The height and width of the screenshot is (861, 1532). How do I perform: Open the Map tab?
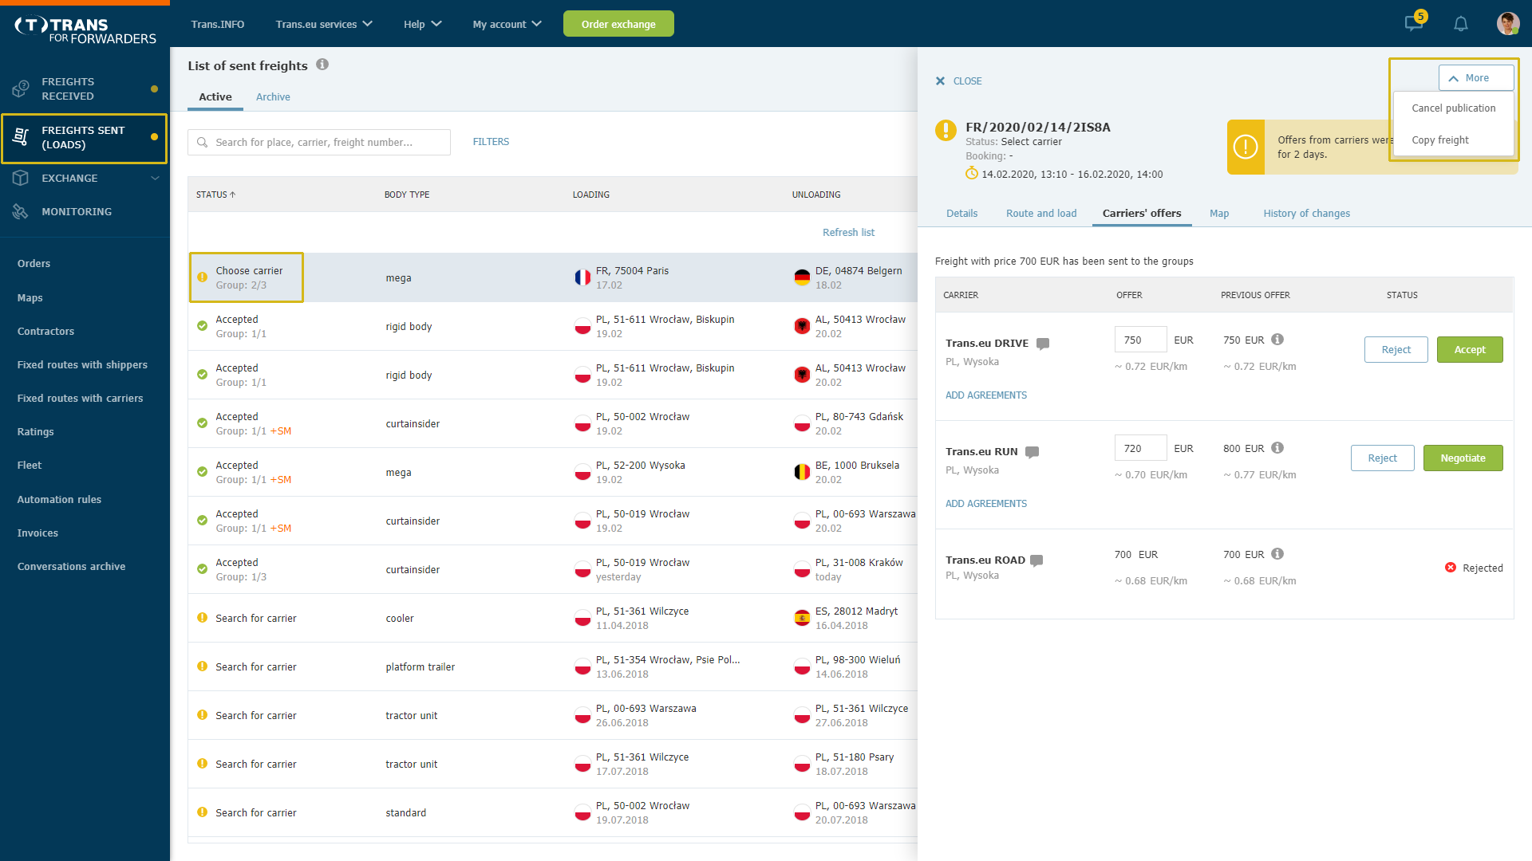click(x=1219, y=213)
